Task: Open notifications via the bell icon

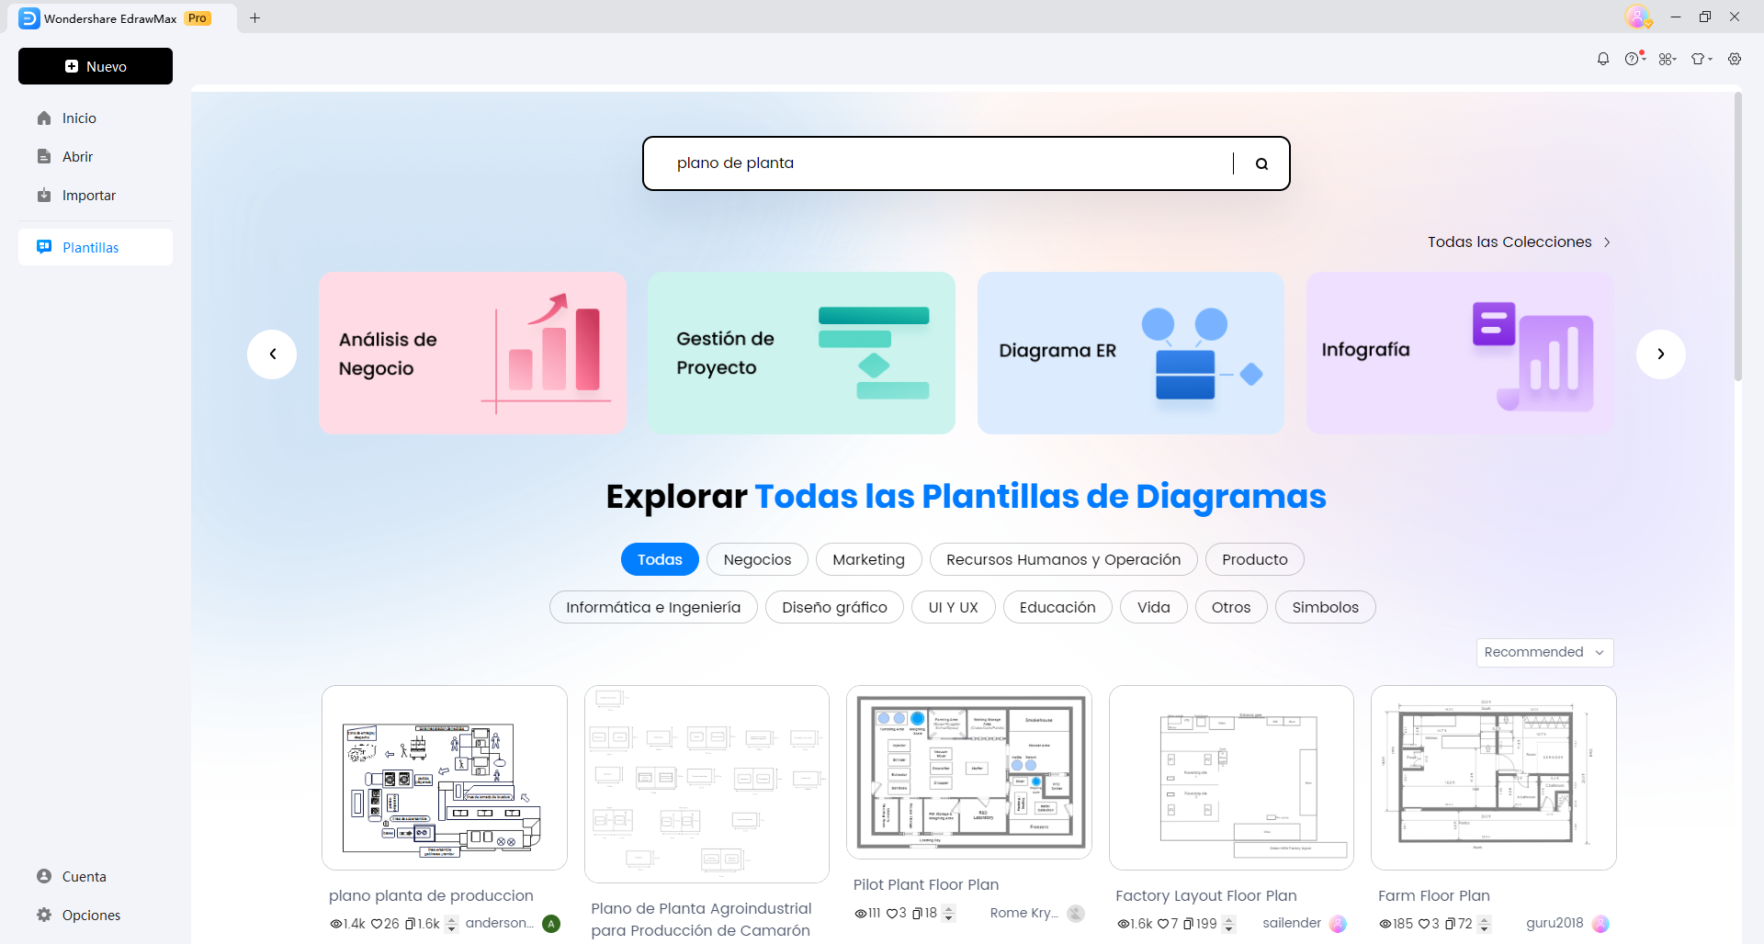Action: pyautogui.click(x=1602, y=58)
